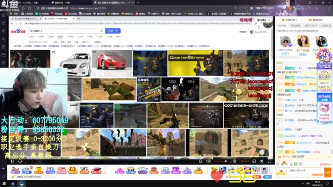Reload page using browser refresh icon
The height and width of the screenshot is (187, 333).
[x=23, y=8]
